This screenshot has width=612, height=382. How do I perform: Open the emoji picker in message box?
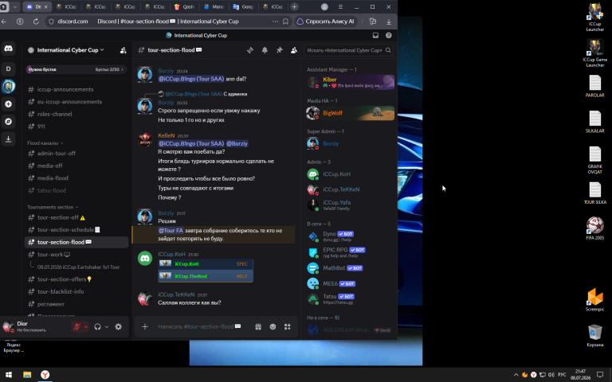[273, 326]
